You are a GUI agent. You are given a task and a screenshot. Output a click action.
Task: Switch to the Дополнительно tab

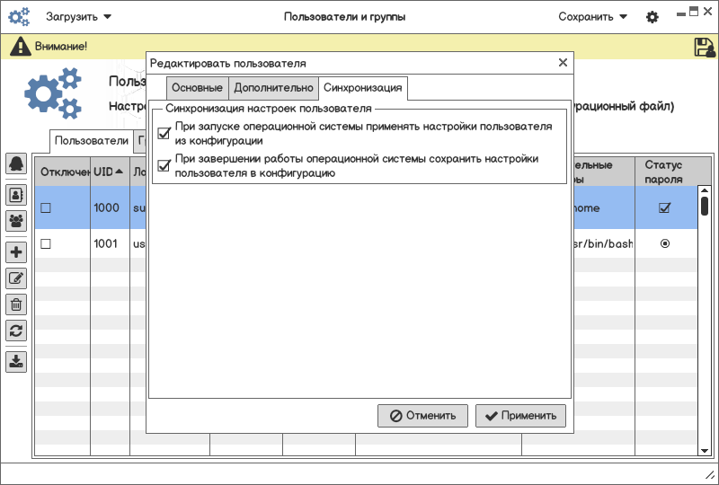[273, 87]
